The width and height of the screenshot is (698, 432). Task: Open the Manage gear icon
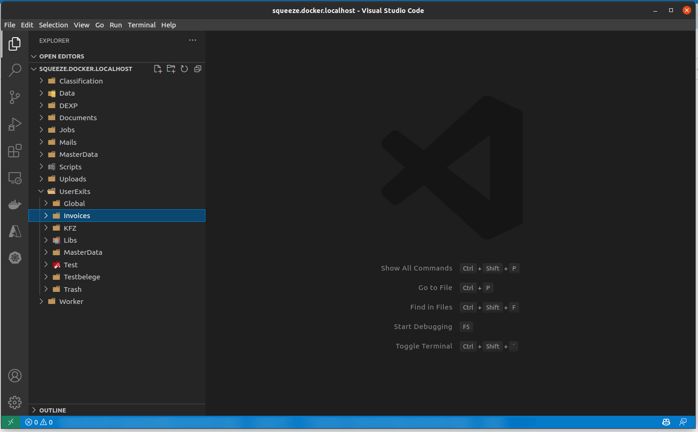point(15,402)
